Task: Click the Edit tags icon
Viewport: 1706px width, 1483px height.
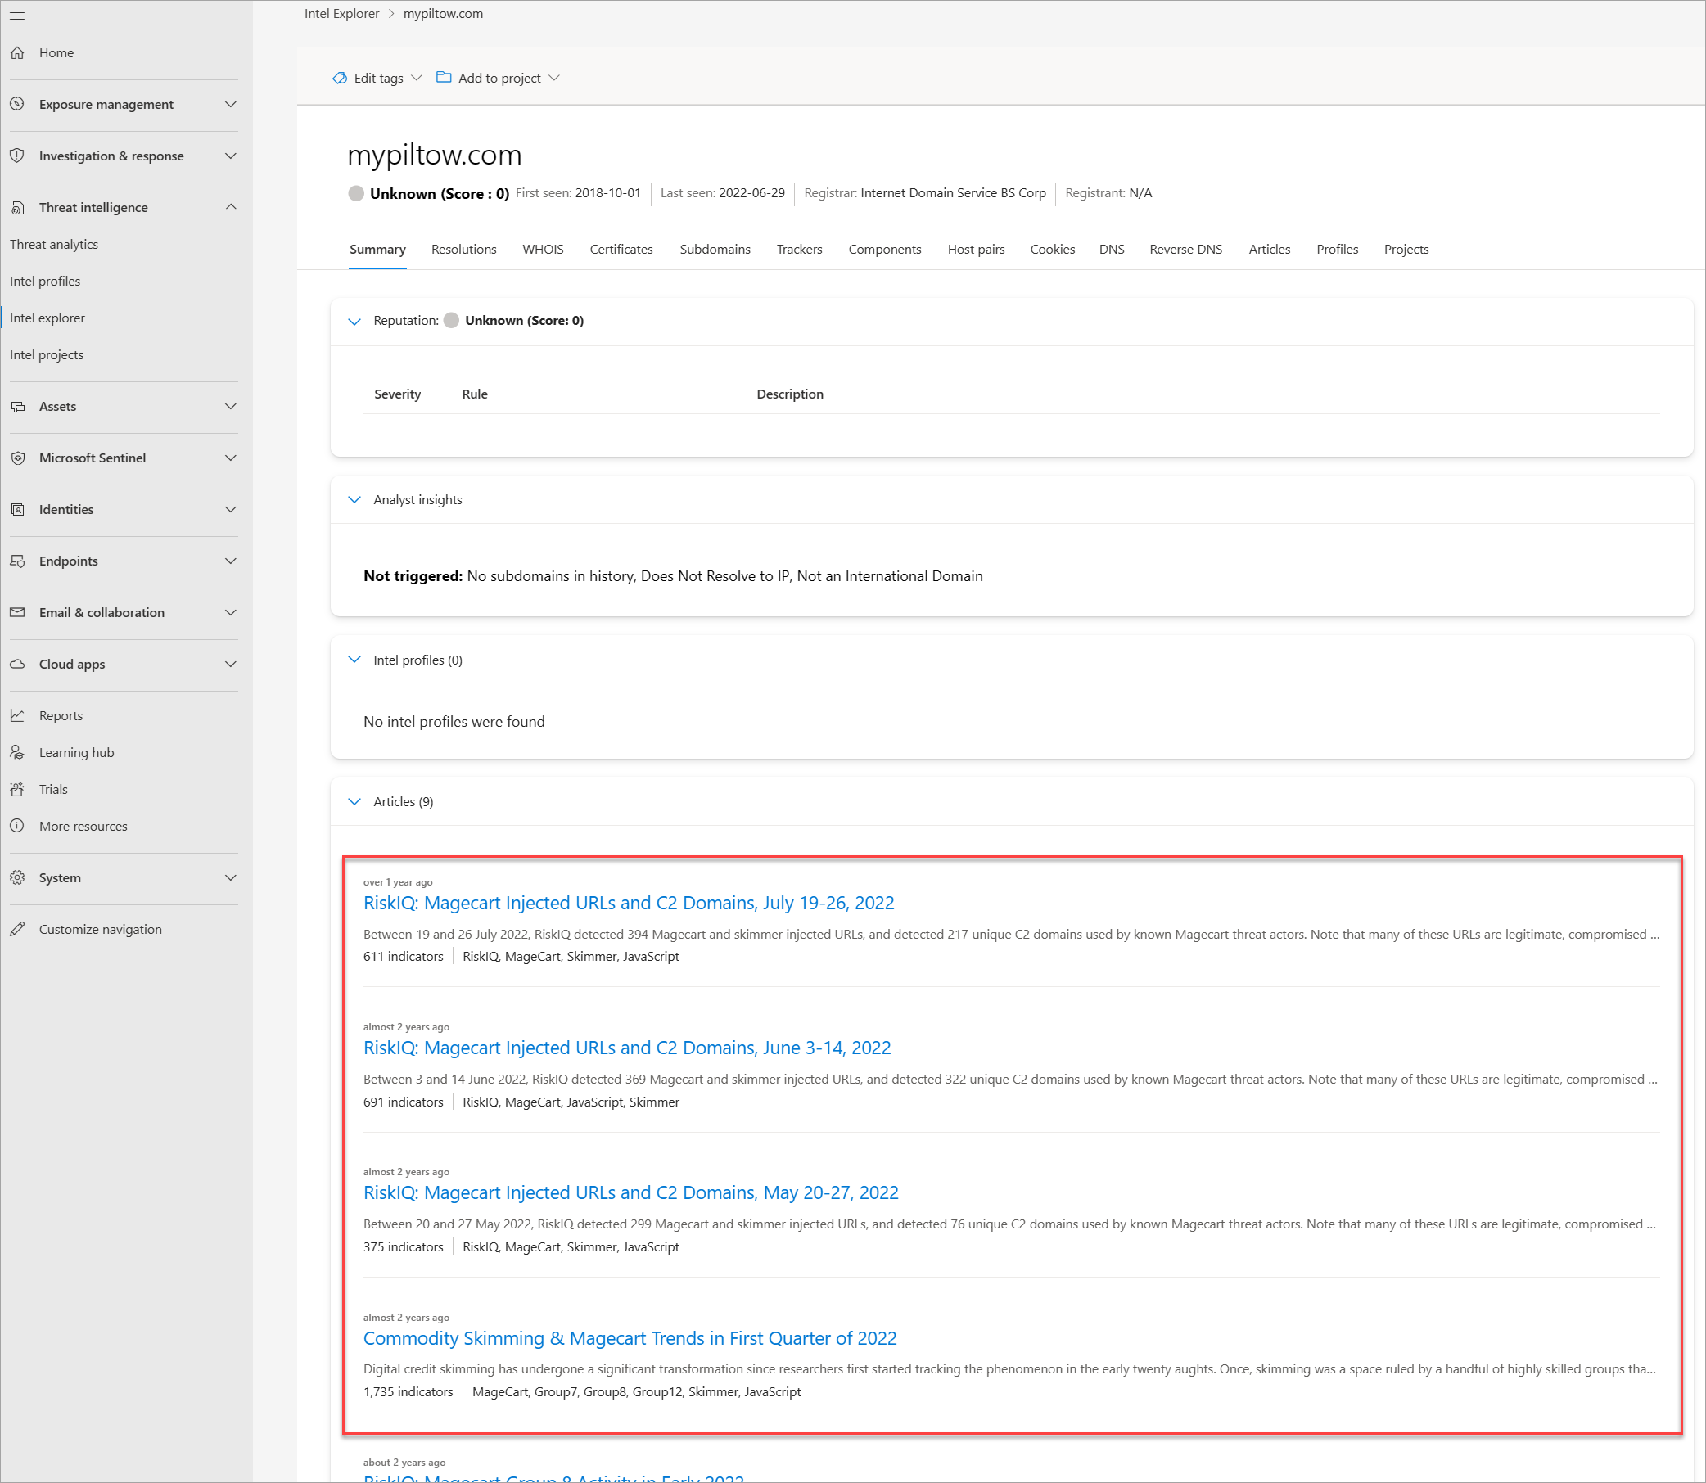Action: click(x=340, y=78)
